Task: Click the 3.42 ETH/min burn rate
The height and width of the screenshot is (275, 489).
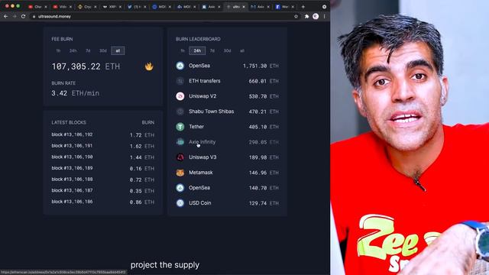Action: pyautogui.click(x=76, y=93)
